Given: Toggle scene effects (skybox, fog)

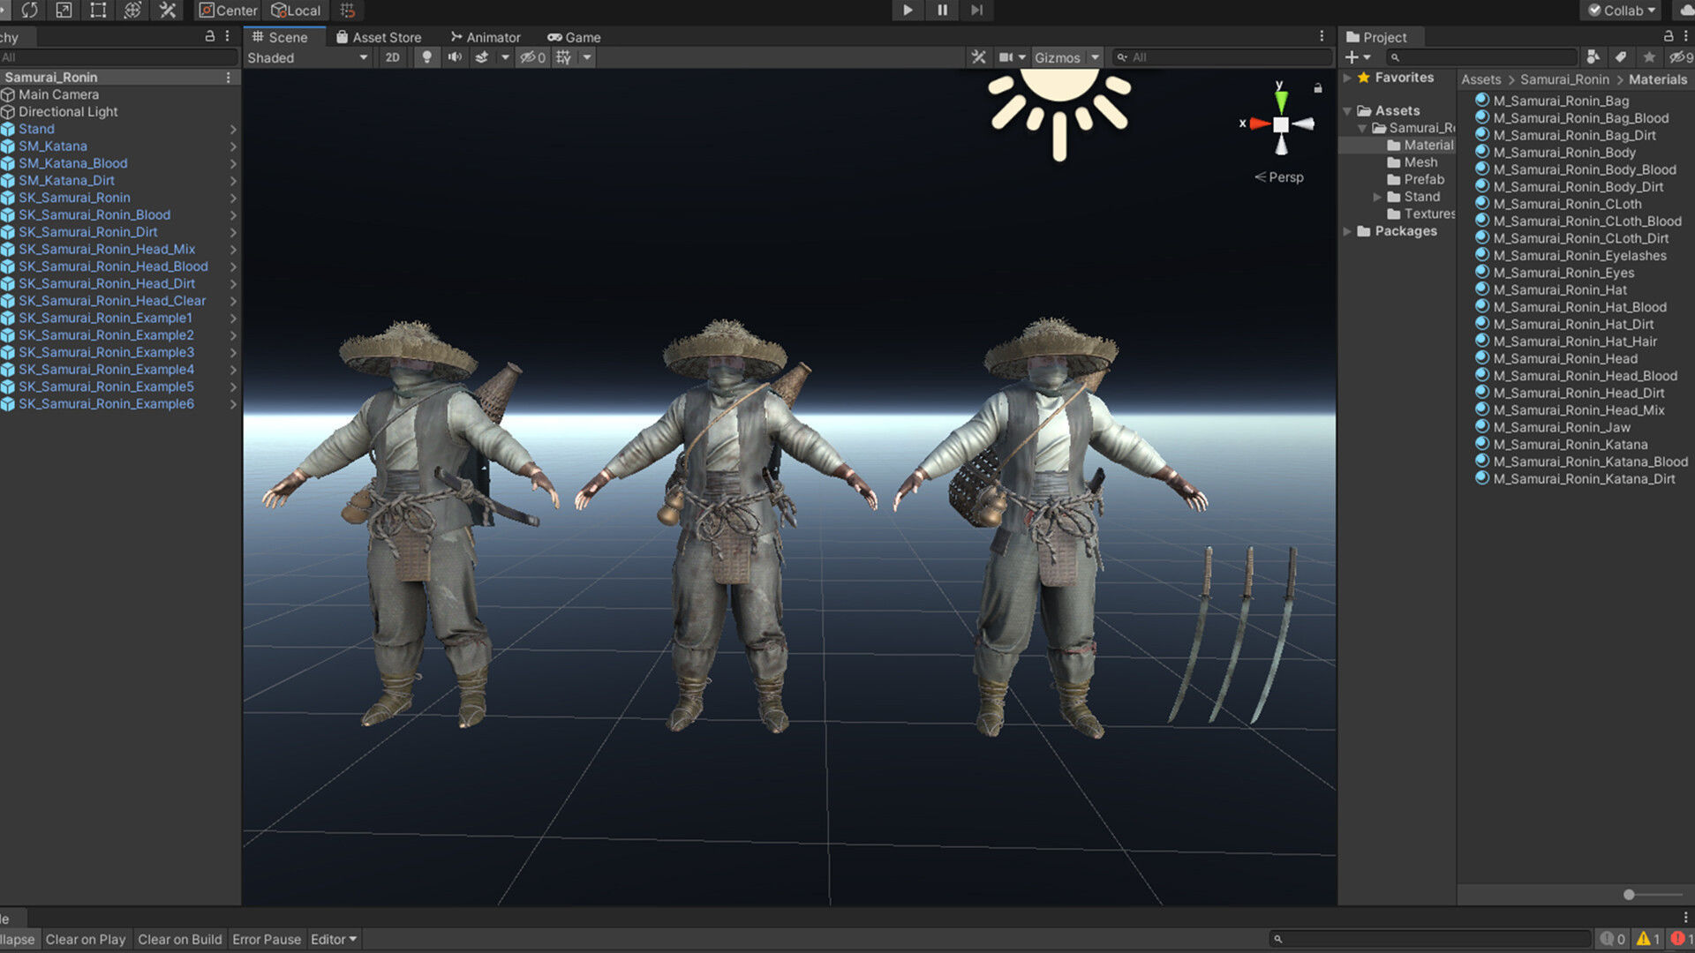Looking at the screenshot, I should coord(482,57).
